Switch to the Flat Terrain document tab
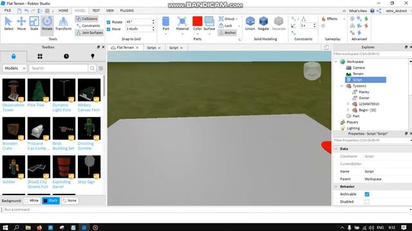The width and height of the screenshot is (412, 231). pos(125,47)
